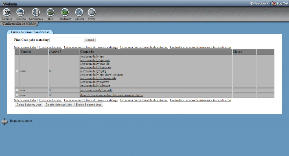Click the Search button
289x156 pixels.
pos(90,40)
